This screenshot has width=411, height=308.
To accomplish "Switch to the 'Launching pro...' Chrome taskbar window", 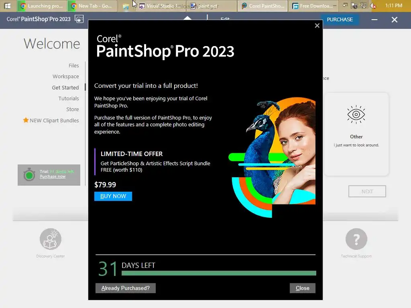I will pos(41,6).
